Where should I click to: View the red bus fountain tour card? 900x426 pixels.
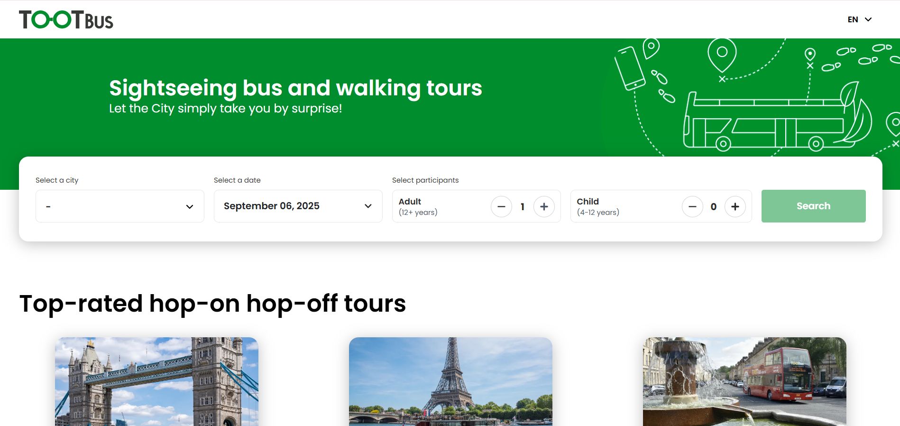pyautogui.click(x=744, y=381)
